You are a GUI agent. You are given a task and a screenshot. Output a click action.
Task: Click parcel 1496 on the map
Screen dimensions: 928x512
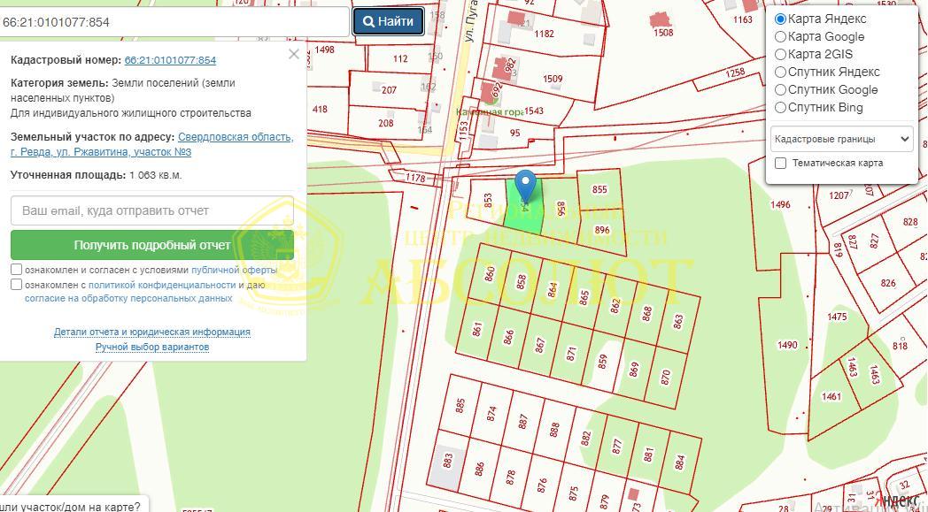[x=780, y=204]
